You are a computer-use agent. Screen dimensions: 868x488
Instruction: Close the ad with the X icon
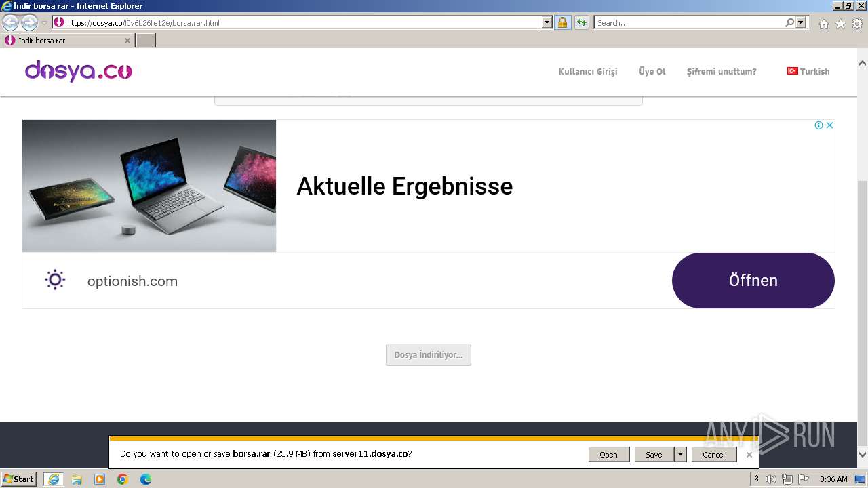coord(829,125)
